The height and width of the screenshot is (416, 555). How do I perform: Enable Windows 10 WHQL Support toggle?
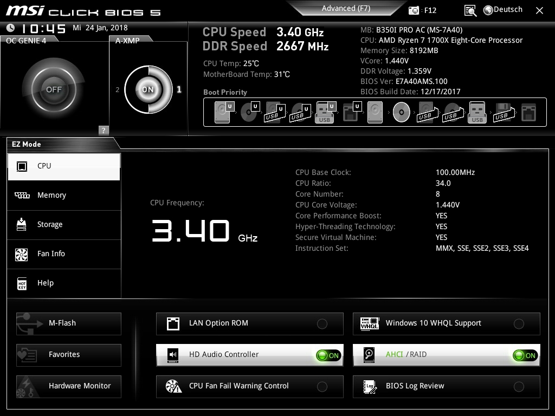coord(519,324)
